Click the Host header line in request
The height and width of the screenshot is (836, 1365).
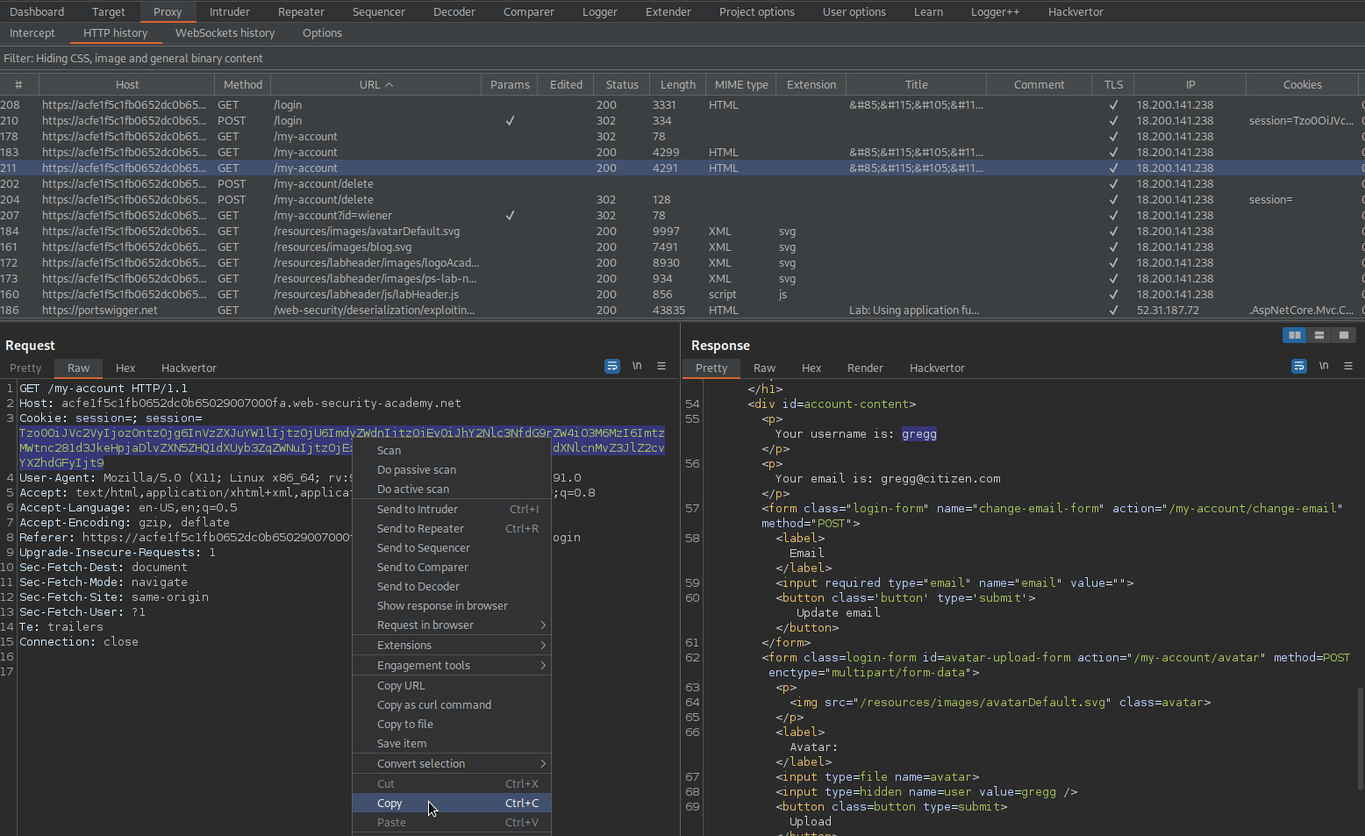click(x=239, y=404)
